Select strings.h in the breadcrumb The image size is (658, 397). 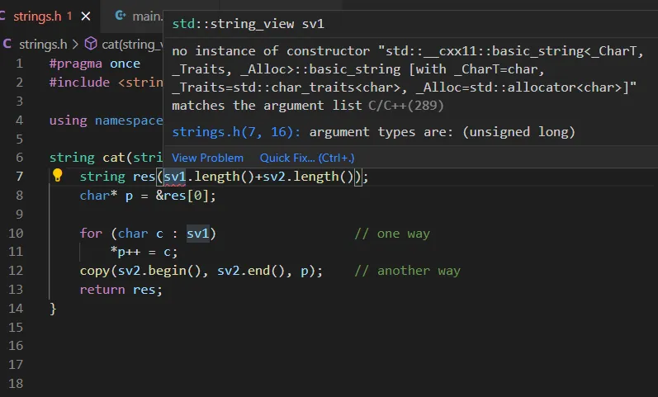[43, 44]
